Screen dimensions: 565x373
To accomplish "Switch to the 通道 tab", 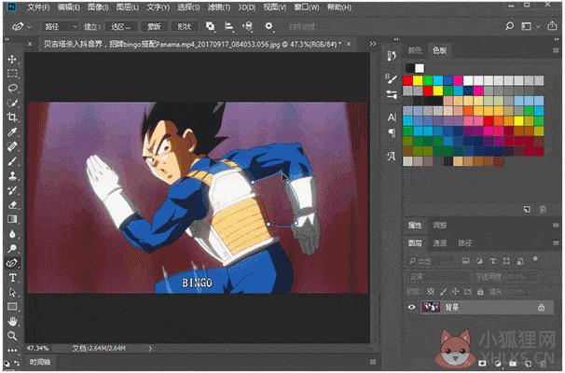I will pyautogui.click(x=439, y=243).
